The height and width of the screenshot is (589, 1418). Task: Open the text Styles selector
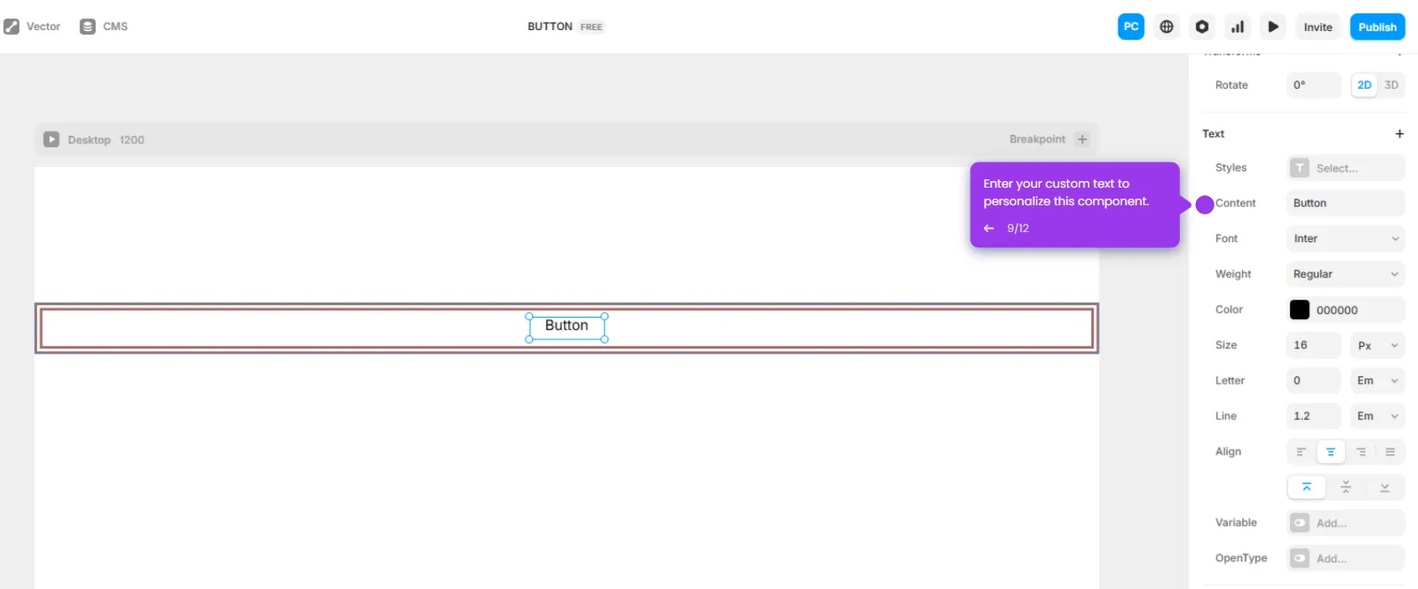tap(1345, 168)
